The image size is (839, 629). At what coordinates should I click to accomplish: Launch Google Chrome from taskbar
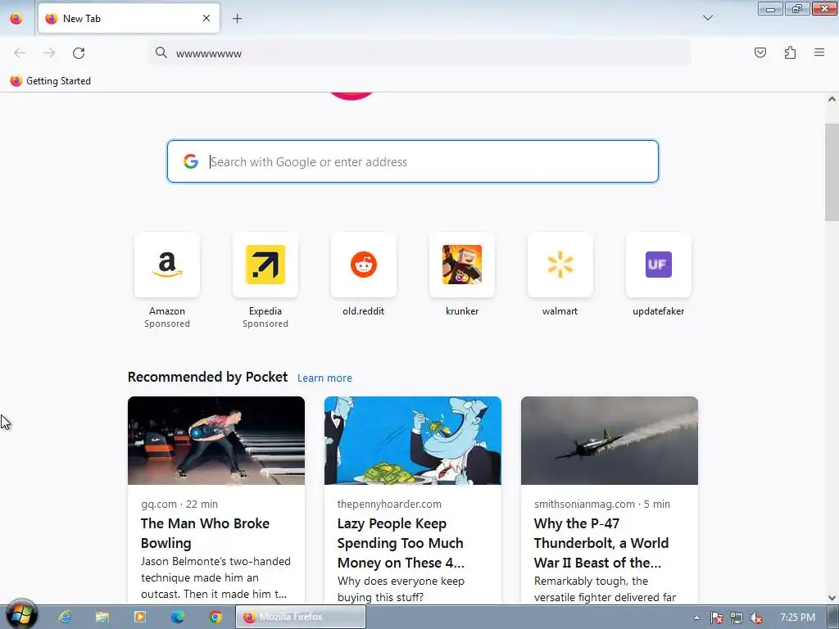[x=215, y=617]
